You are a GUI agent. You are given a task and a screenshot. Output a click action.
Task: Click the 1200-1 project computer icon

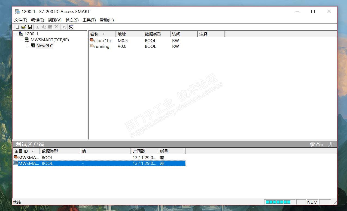[x=21, y=34]
